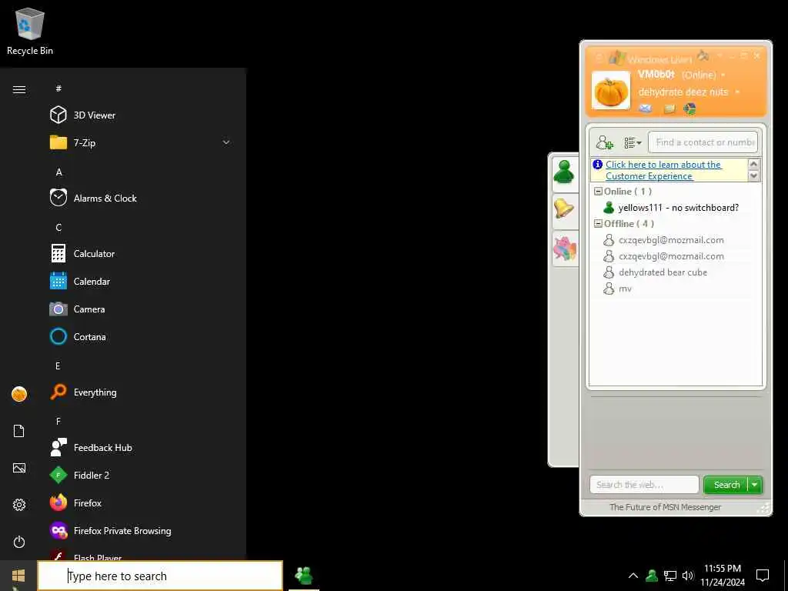This screenshot has height=591, width=788.
Task: Open the pumpkin display picture in Messenger
Action: click(x=611, y=91)
